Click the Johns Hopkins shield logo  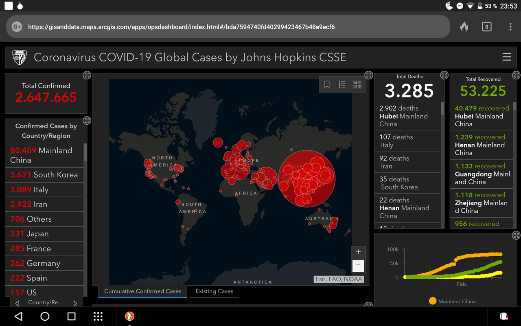coord(20,57)
